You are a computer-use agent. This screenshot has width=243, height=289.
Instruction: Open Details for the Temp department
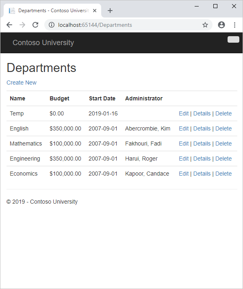pos(202,113)
